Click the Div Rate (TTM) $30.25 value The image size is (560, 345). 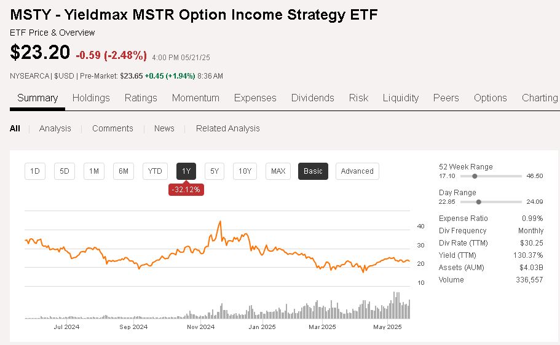(532, 243)
